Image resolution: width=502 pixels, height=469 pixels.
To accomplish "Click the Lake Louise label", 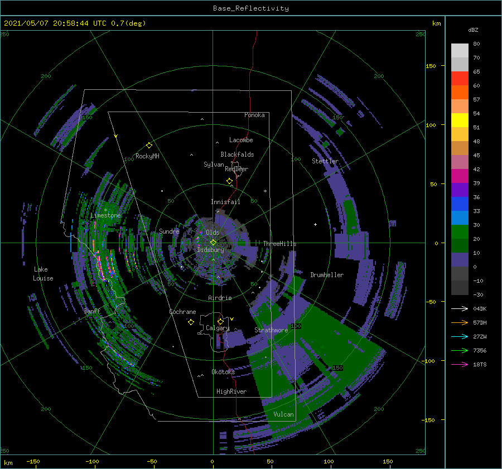I will tap(43, 274).
